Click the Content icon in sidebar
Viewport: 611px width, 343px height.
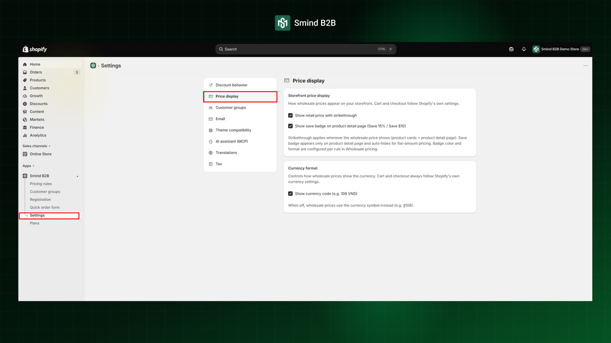point(25,111)
